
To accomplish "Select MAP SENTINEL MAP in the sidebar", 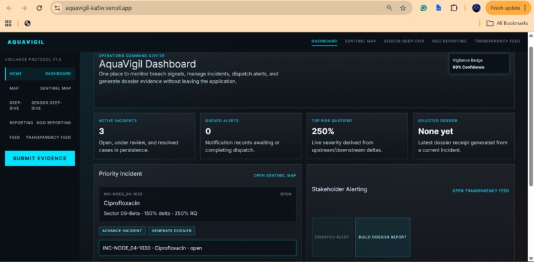I will (x=40, y=89).
